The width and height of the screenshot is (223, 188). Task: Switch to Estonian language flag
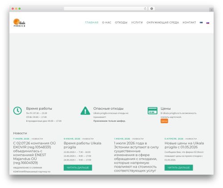201,23
